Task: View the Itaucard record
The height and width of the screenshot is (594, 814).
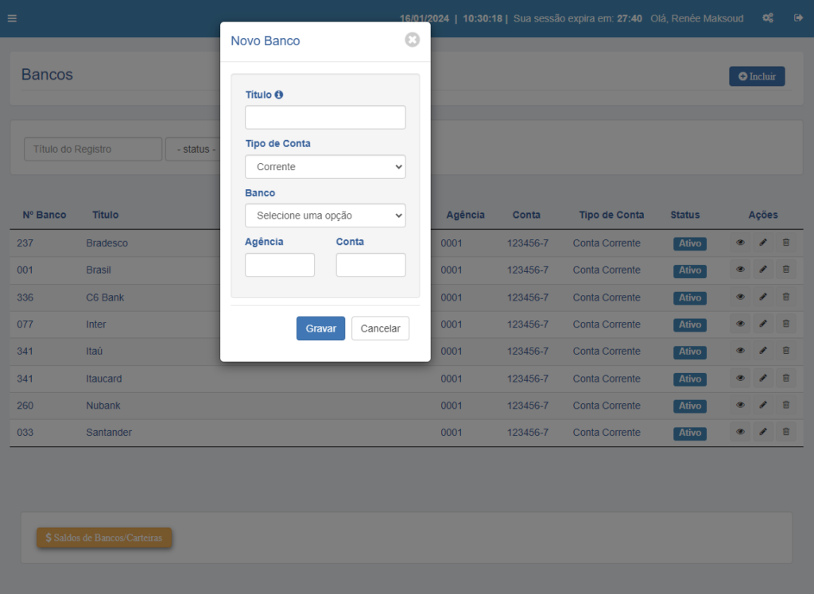Action: coord(740,379)
